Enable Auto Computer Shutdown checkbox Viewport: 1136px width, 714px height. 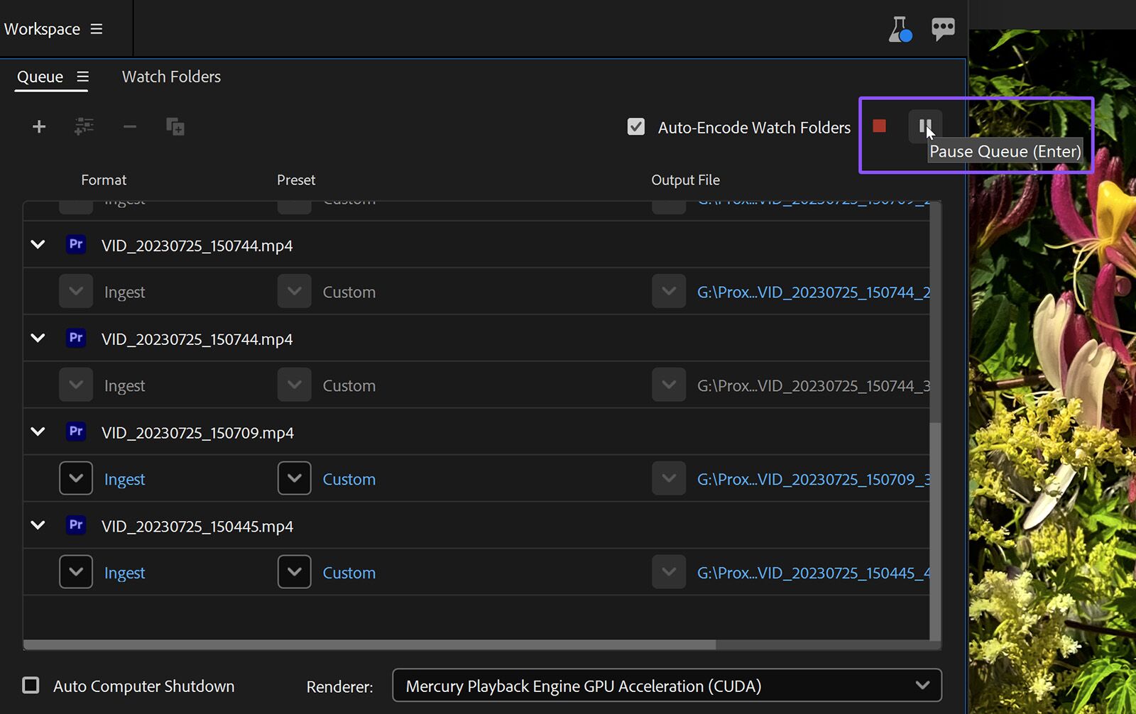(x=31, y=686)
